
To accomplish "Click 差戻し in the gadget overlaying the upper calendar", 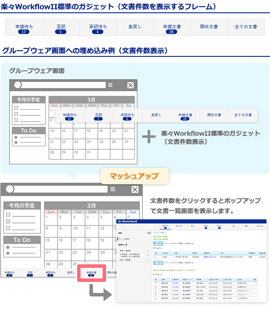I will tap(156, 115).
